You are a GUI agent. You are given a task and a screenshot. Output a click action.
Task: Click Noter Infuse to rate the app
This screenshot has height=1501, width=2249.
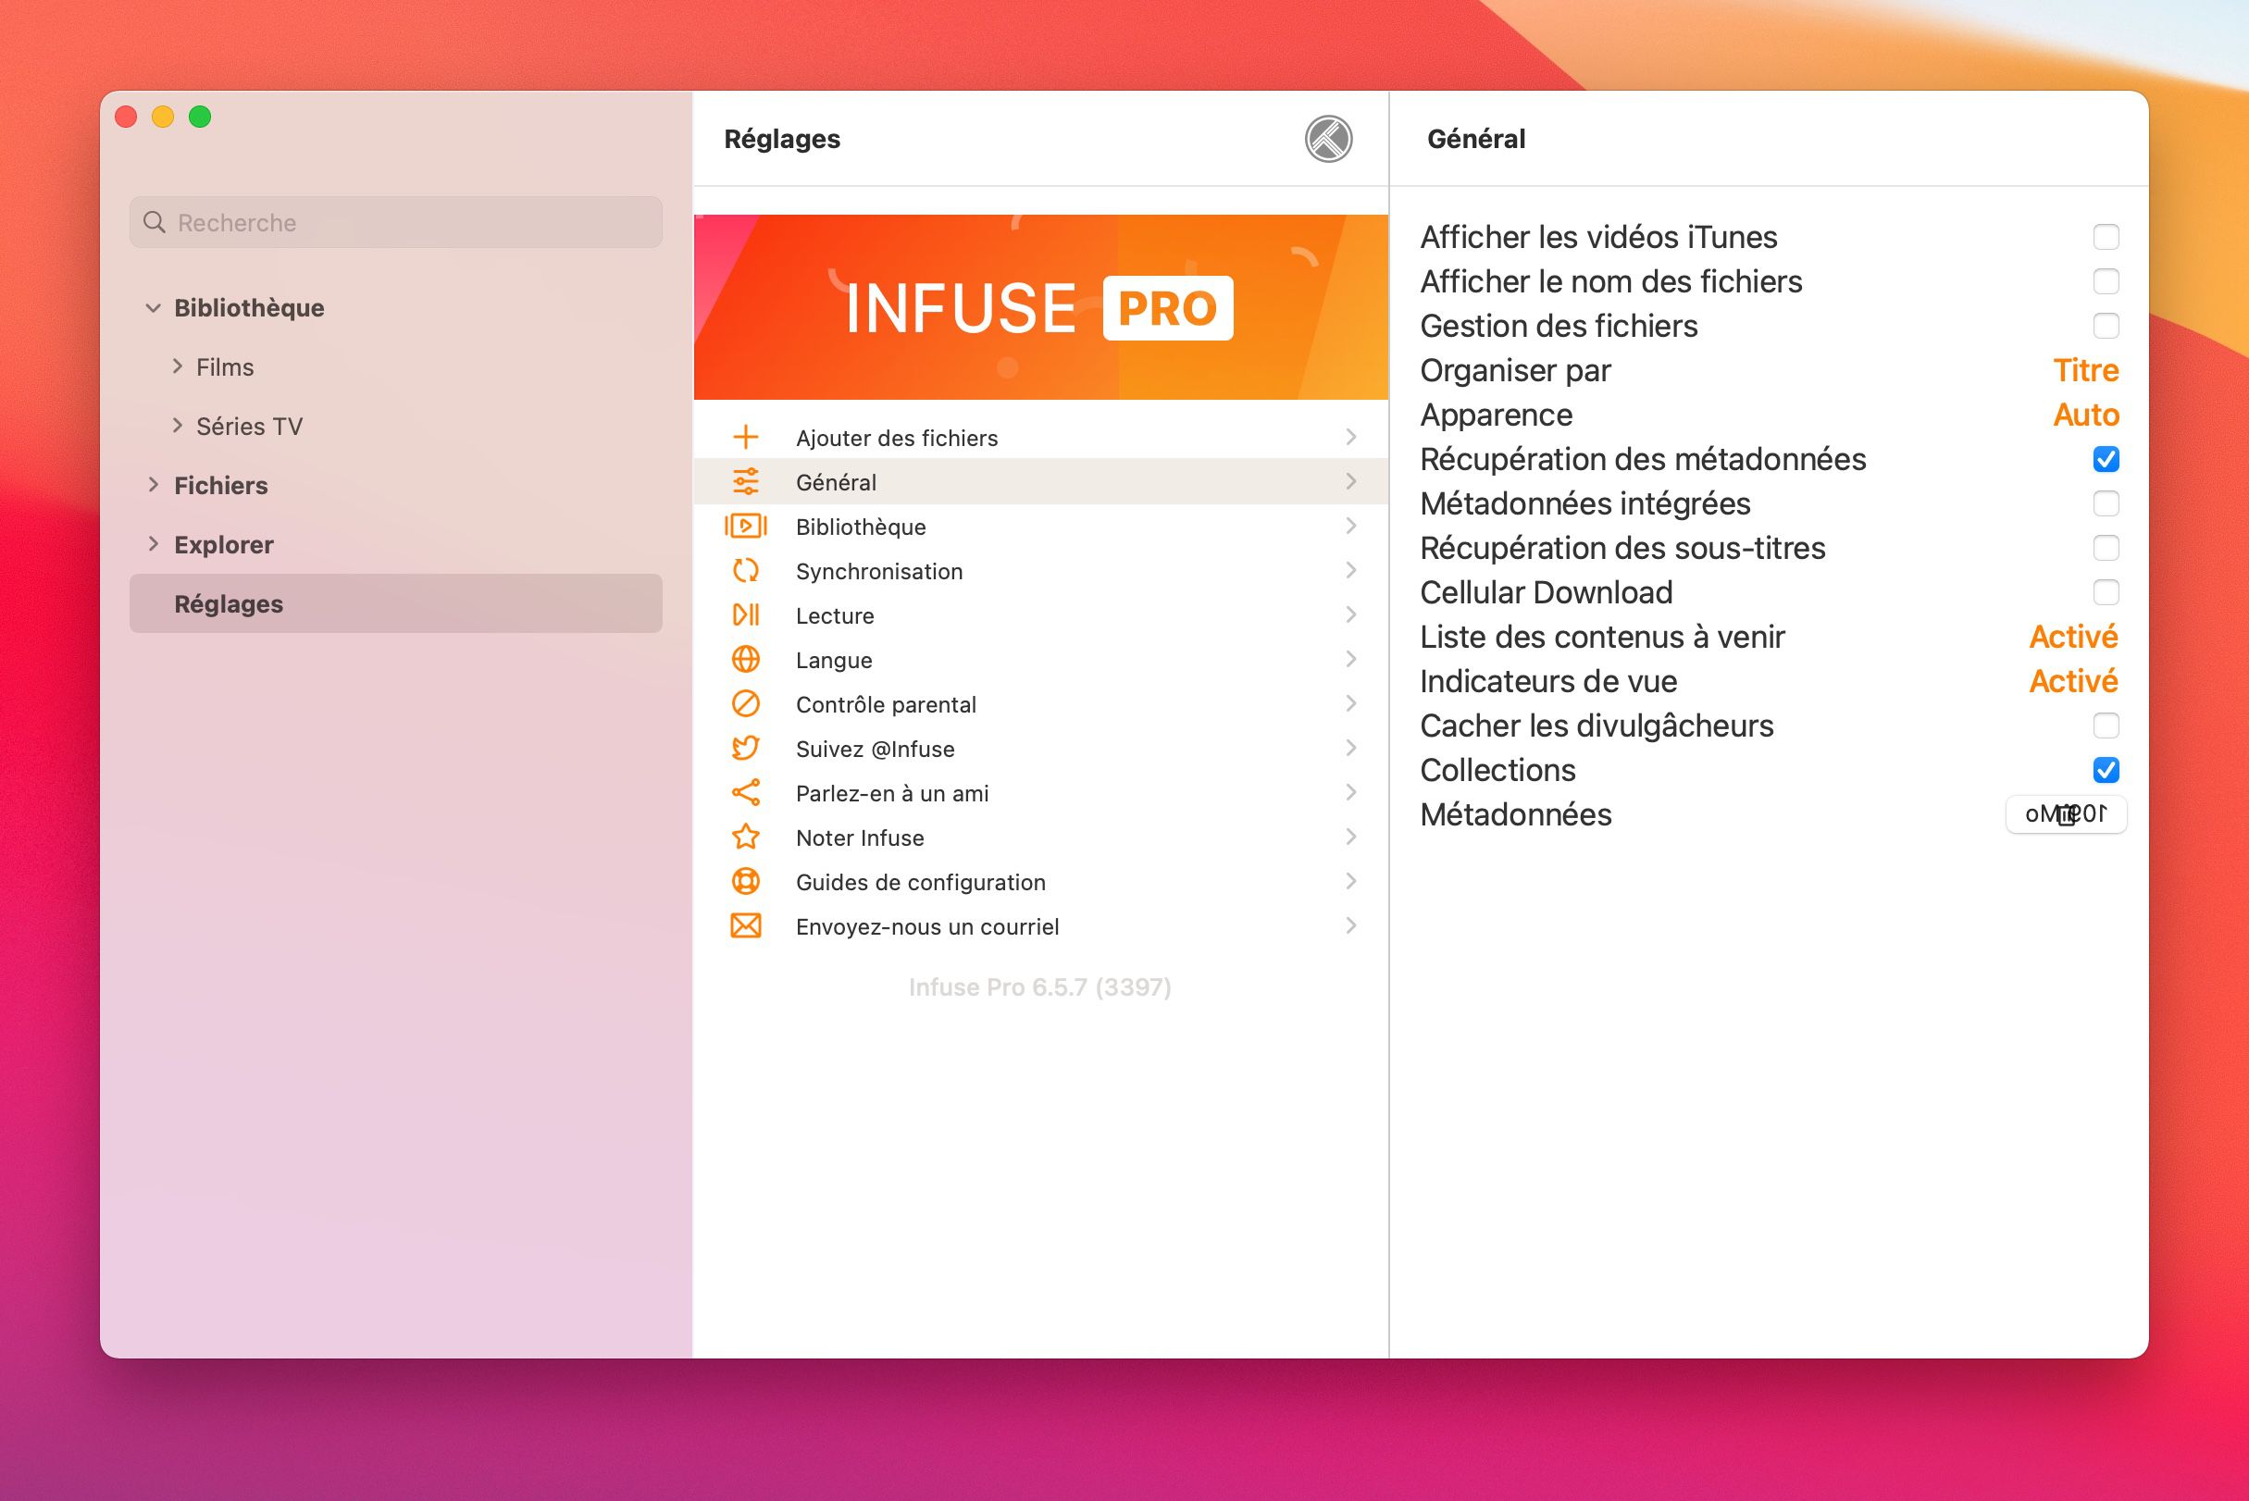tap(859, 837)
